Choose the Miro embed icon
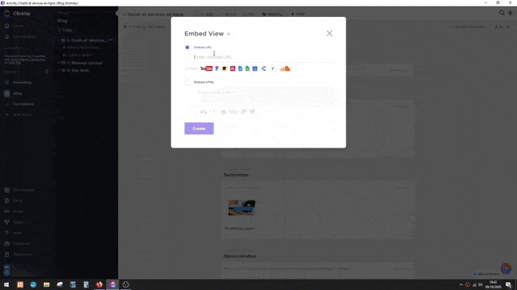The image size is (517, 290). (225, 68)
